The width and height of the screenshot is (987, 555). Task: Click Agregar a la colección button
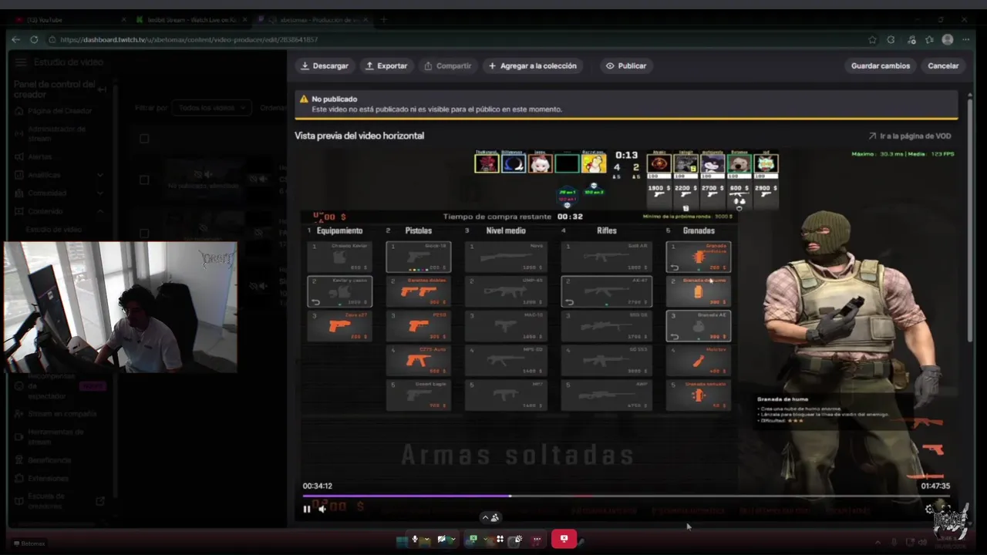[533, 66]
